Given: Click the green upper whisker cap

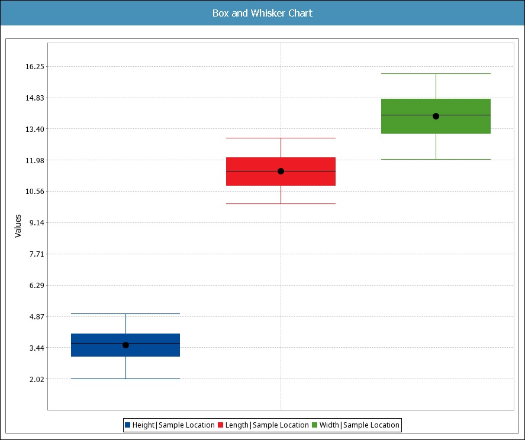Looking at the screenshot, I should click(x=436, y=74).
